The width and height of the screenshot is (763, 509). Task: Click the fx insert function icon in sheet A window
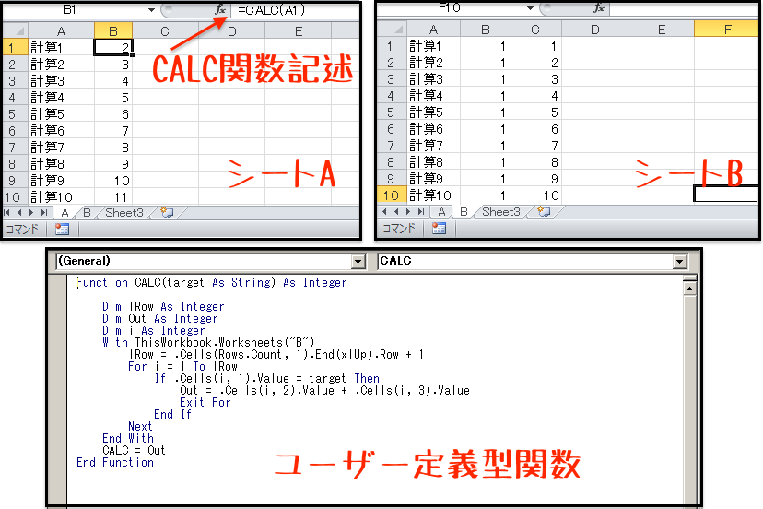pyautogui.click(x=220, y=9)
